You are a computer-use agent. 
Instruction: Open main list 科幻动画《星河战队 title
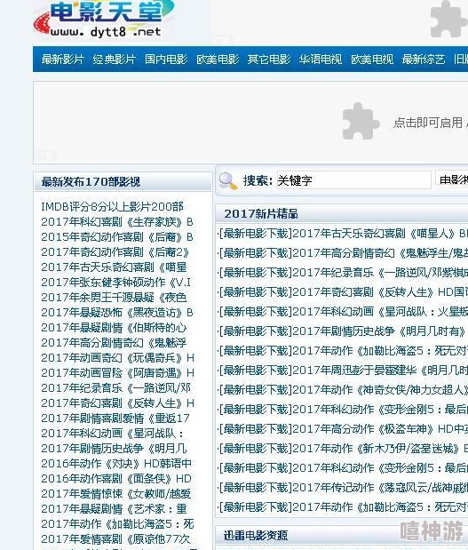tap(380, 312)
